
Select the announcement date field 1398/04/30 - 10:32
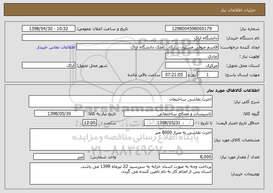tap(49, 29)
